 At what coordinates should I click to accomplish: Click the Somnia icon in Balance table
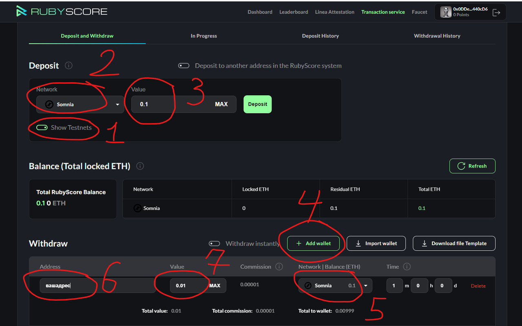137,208
